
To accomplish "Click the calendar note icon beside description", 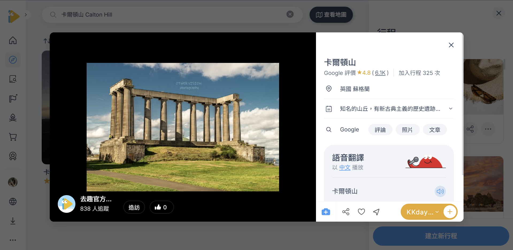I will tap(329, 109).
